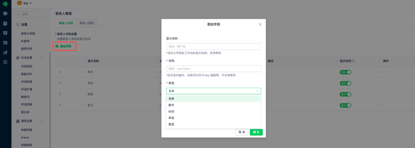This screenshot has height=148, width=415.
Task: Select 时间 option in type list
Action: click(x=214, y=112)
